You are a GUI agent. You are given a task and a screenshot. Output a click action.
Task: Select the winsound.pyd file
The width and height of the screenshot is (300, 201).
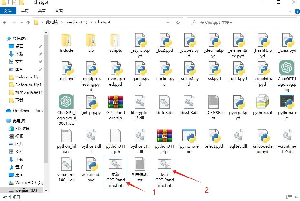click(x=91, y=170)
